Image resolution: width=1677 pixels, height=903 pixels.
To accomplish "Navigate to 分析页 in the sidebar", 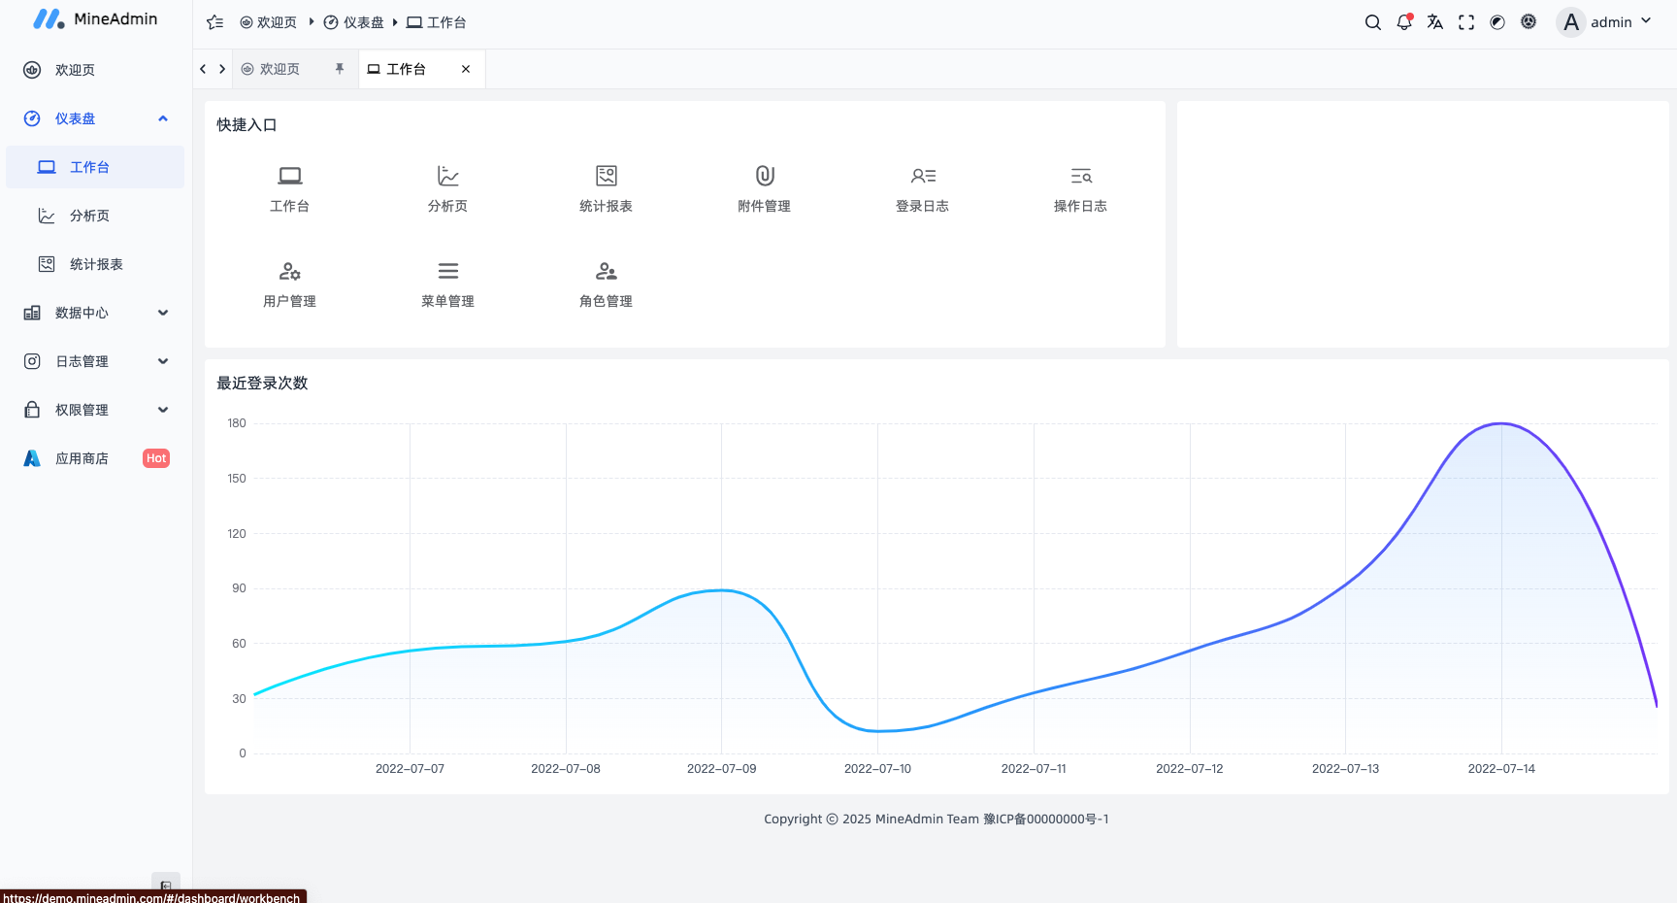I will coord(95,216).
